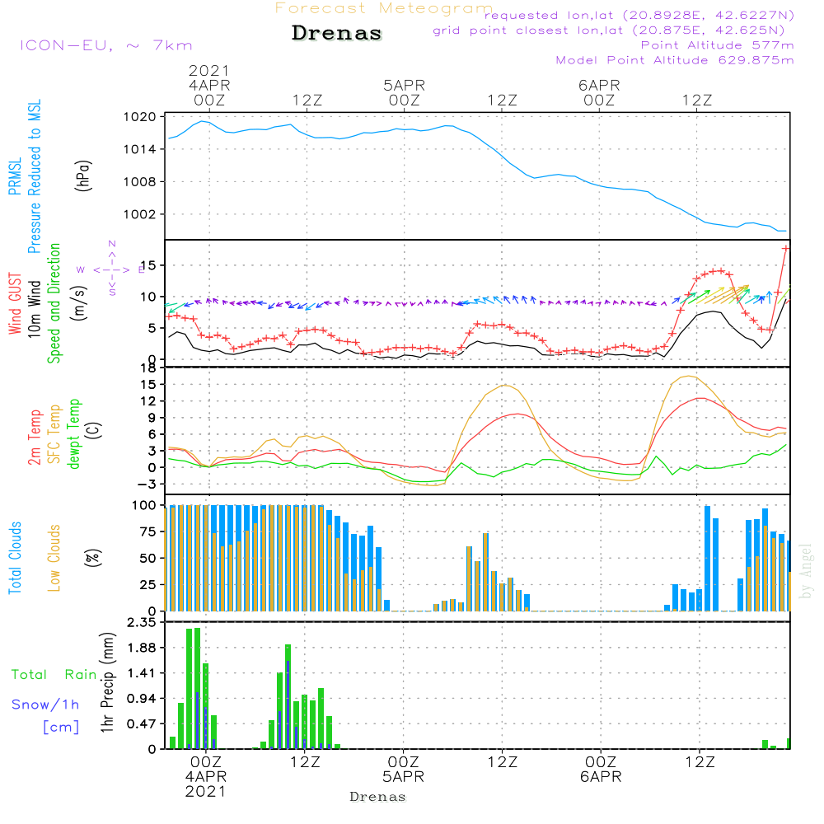Click the 'Total Clouds' legend label
824x824 pixels.
point(15,558)
